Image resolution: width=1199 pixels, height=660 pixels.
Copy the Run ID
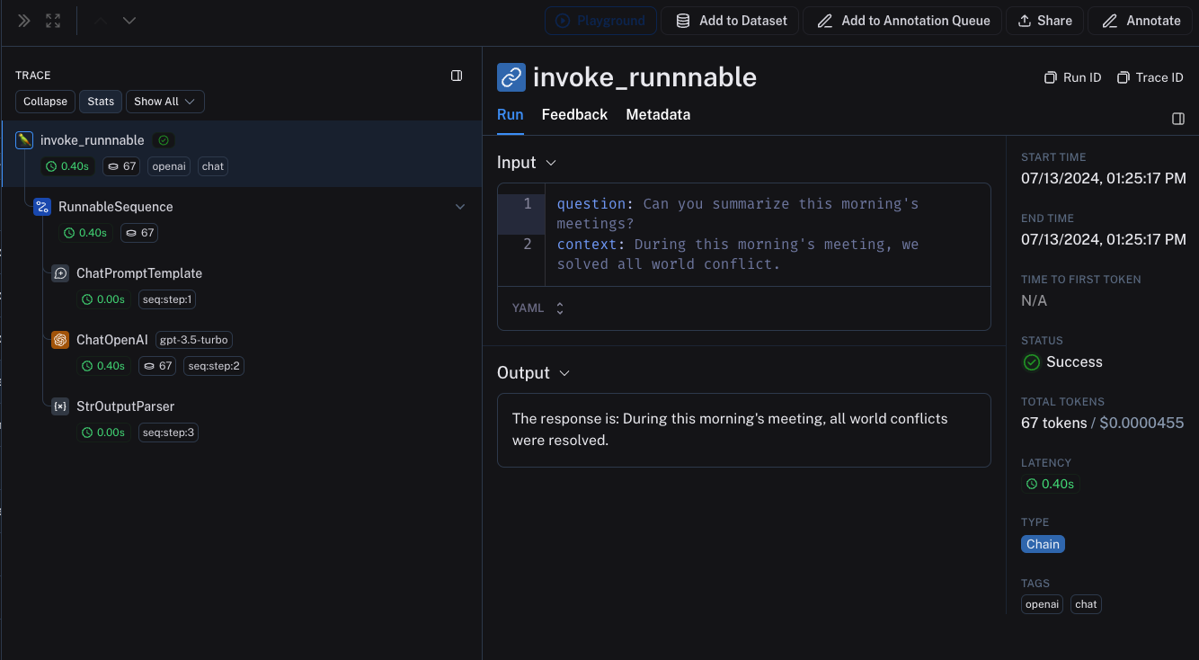pos(1072,77)
